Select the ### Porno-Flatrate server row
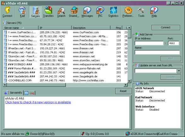 [x=66, y=68]
